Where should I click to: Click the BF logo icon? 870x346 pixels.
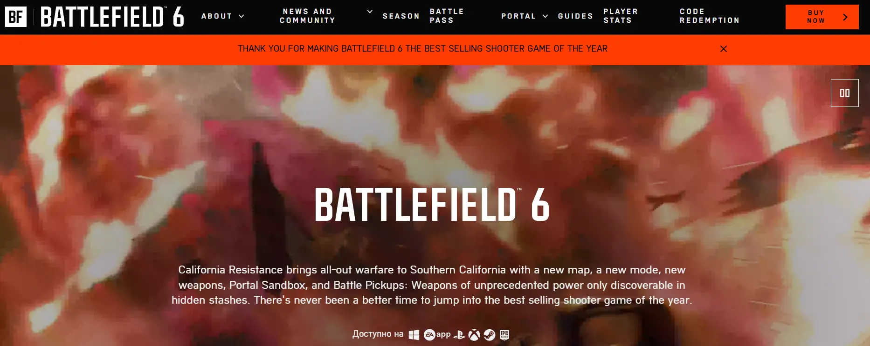pyautogui.click(x=16, y=17)
